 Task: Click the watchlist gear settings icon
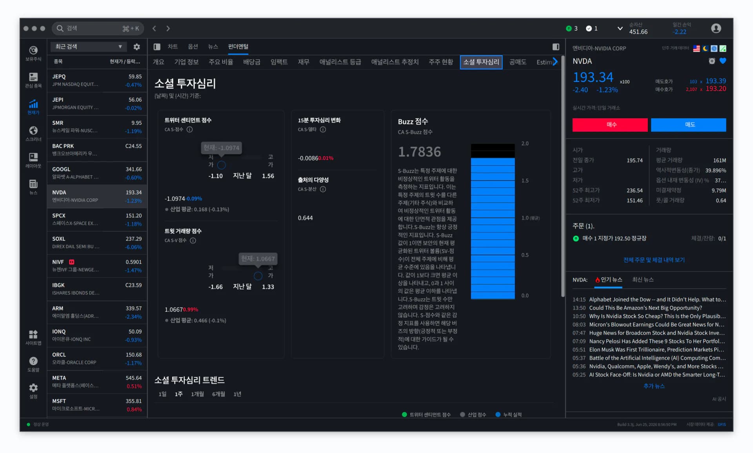point(136,47)
